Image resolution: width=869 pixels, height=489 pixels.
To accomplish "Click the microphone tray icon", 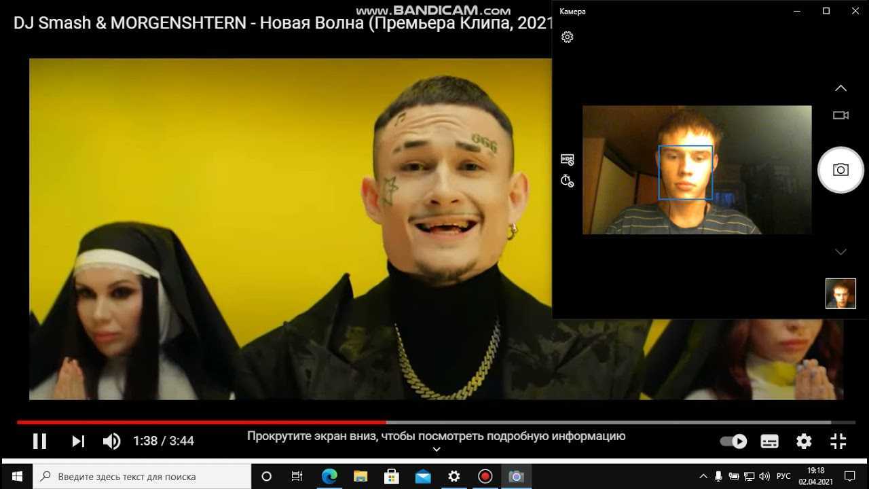I will 718,476.
